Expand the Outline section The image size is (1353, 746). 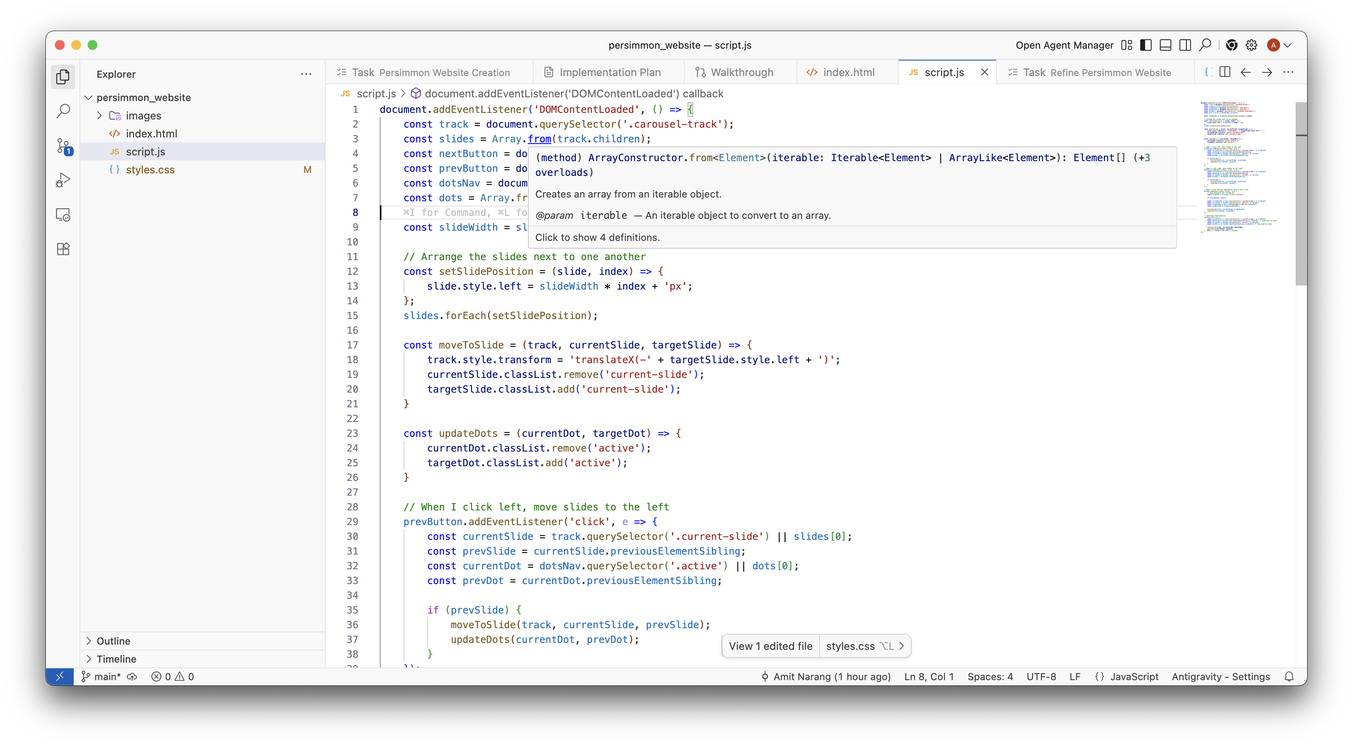pos(113,641)
